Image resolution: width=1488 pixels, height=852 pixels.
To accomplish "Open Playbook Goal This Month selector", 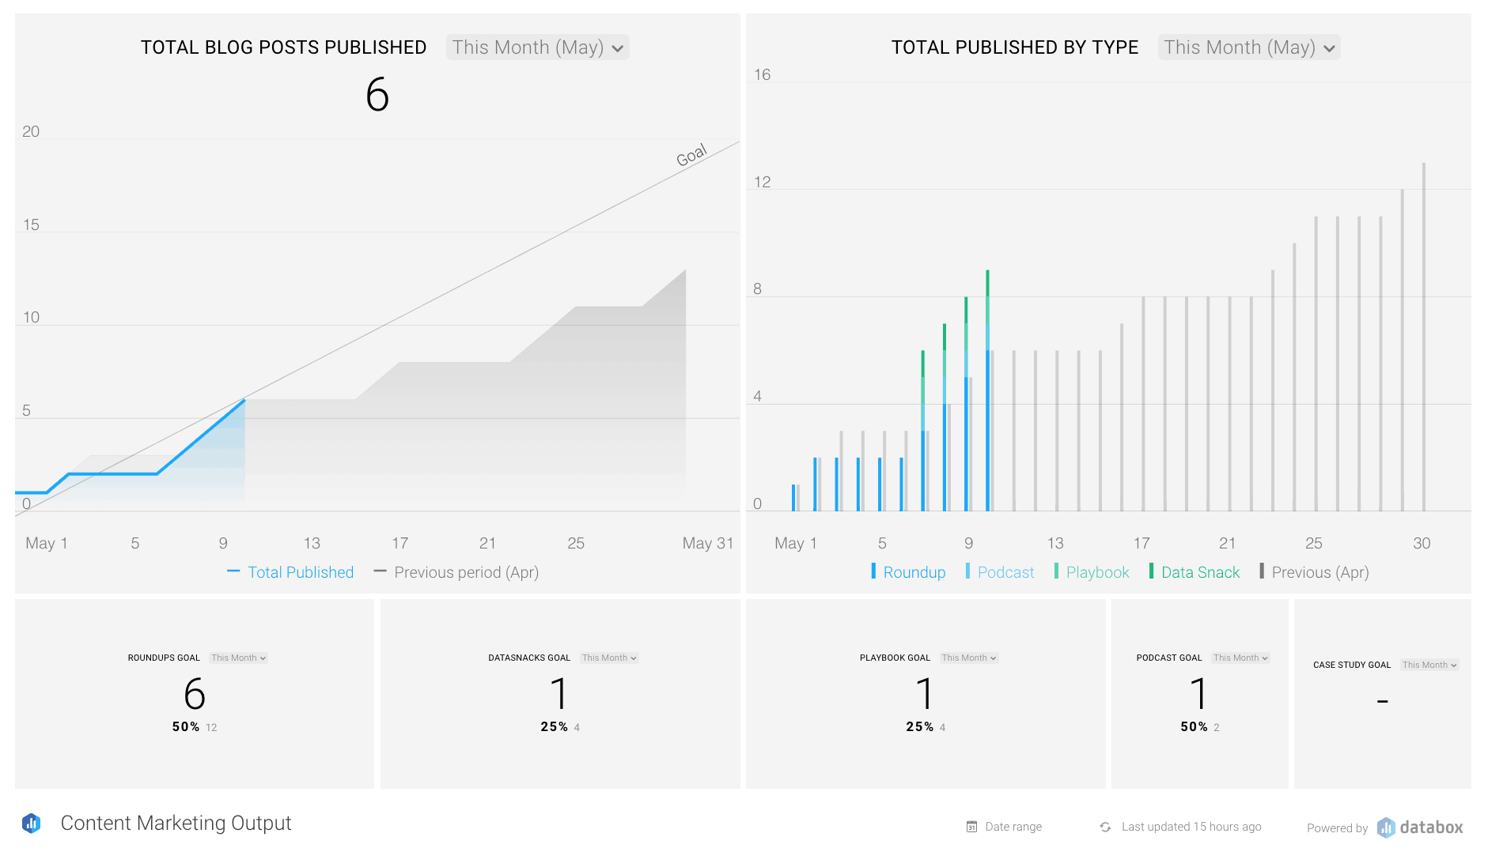I will pos(968,658).
